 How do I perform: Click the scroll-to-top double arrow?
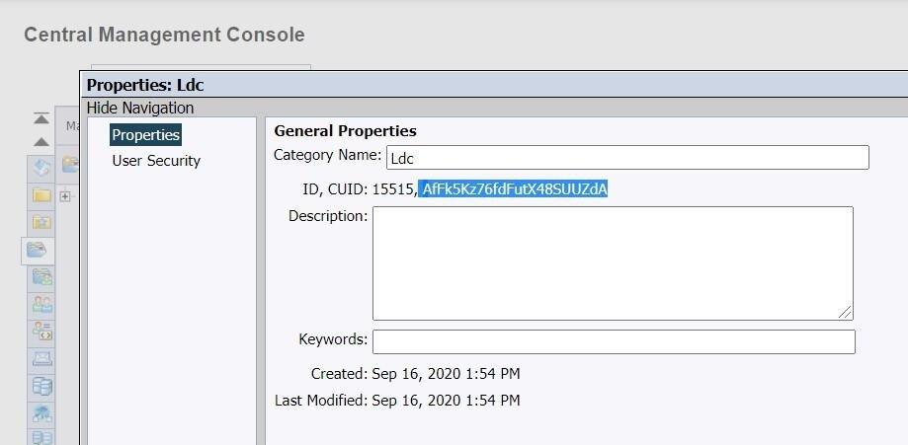41,119
